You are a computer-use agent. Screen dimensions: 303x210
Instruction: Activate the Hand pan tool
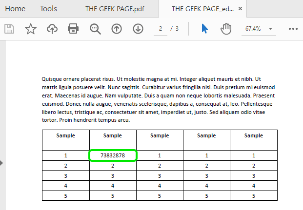pos(226,29)
